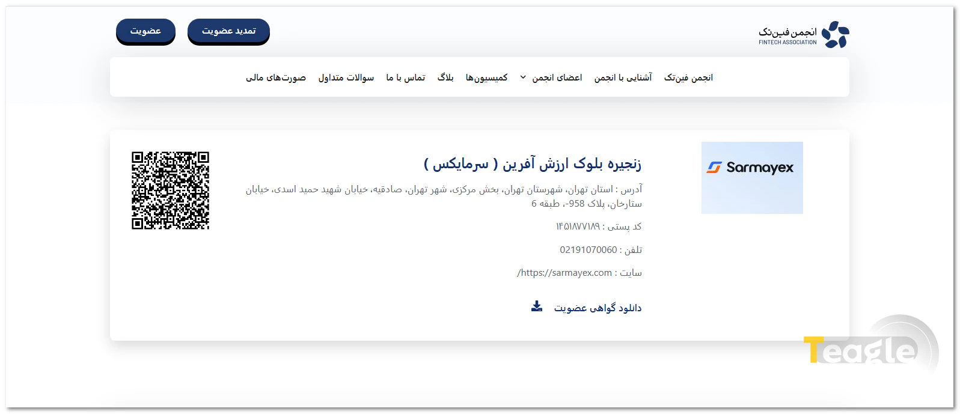Open the صورت‌های مالی menu item
Viewport: 960px width, 414px height.
(x=276, y=78)
